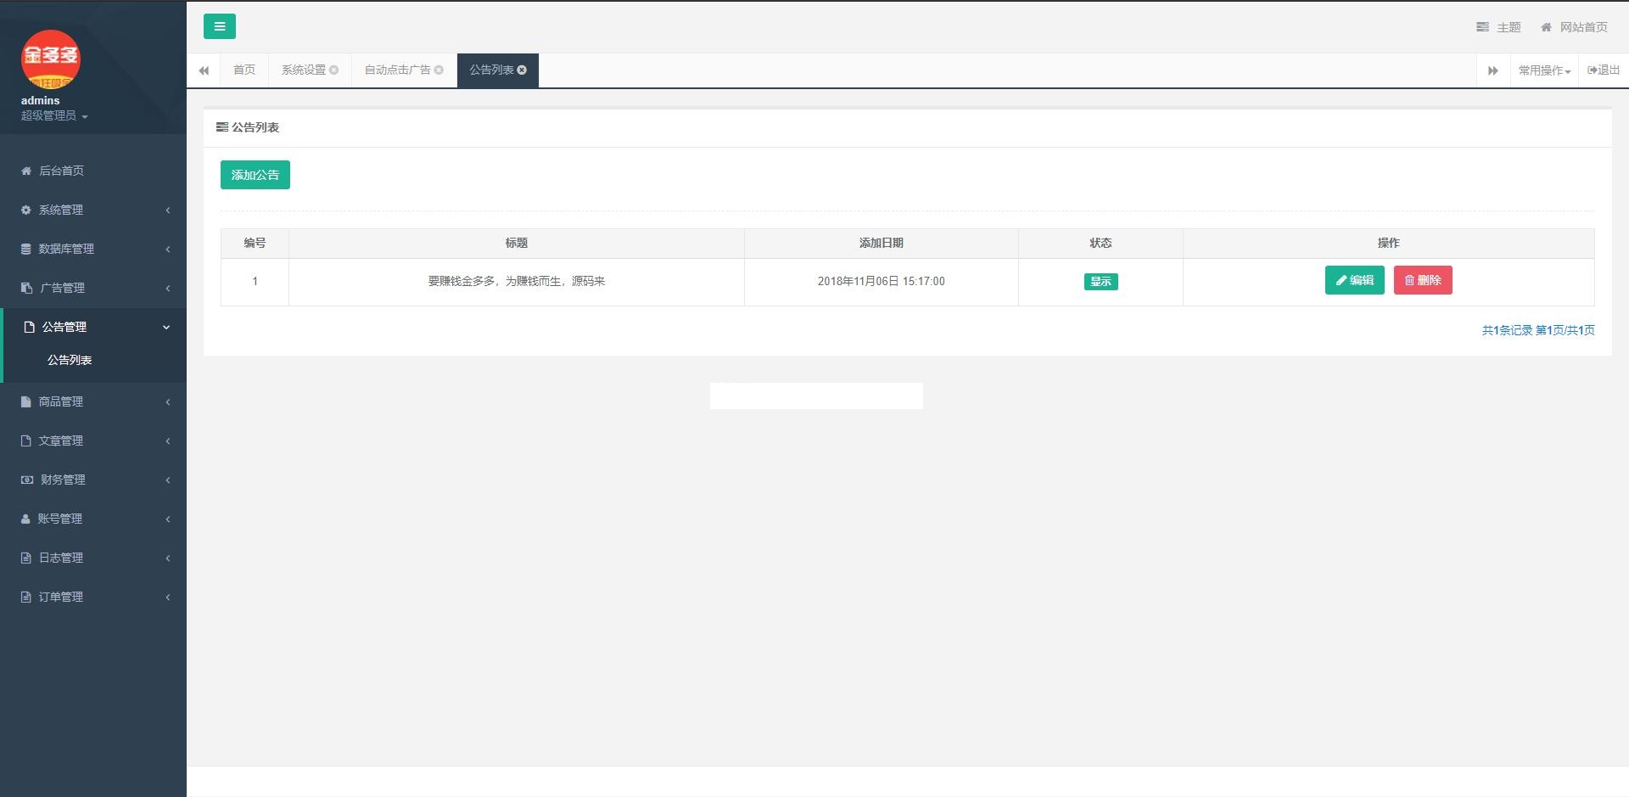Delete announcement 1 with 删除 button
Screen dimensions: 1629x797
tap(1422, 280)
